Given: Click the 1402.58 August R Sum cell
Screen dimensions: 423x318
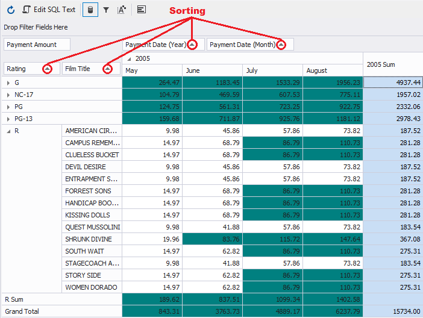Looking at the screenshot, I should [x=333, y=299].
